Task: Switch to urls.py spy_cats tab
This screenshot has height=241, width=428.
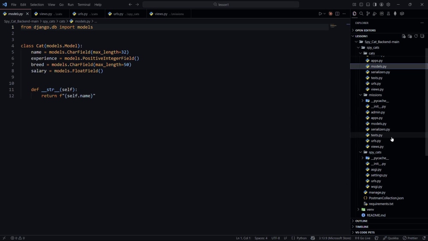Action: pos(126,14)
